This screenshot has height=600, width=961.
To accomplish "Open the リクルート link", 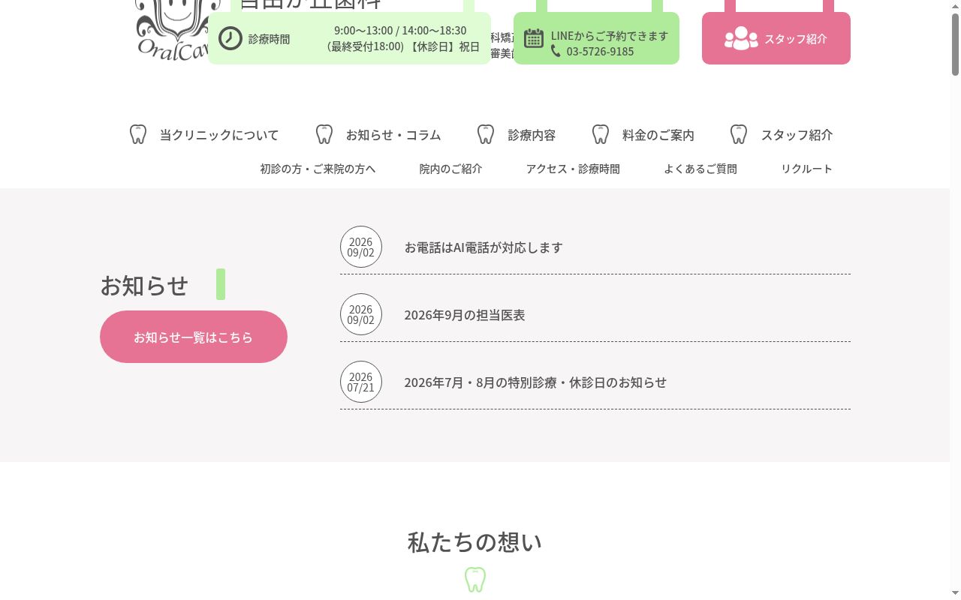I will point(807,169).
